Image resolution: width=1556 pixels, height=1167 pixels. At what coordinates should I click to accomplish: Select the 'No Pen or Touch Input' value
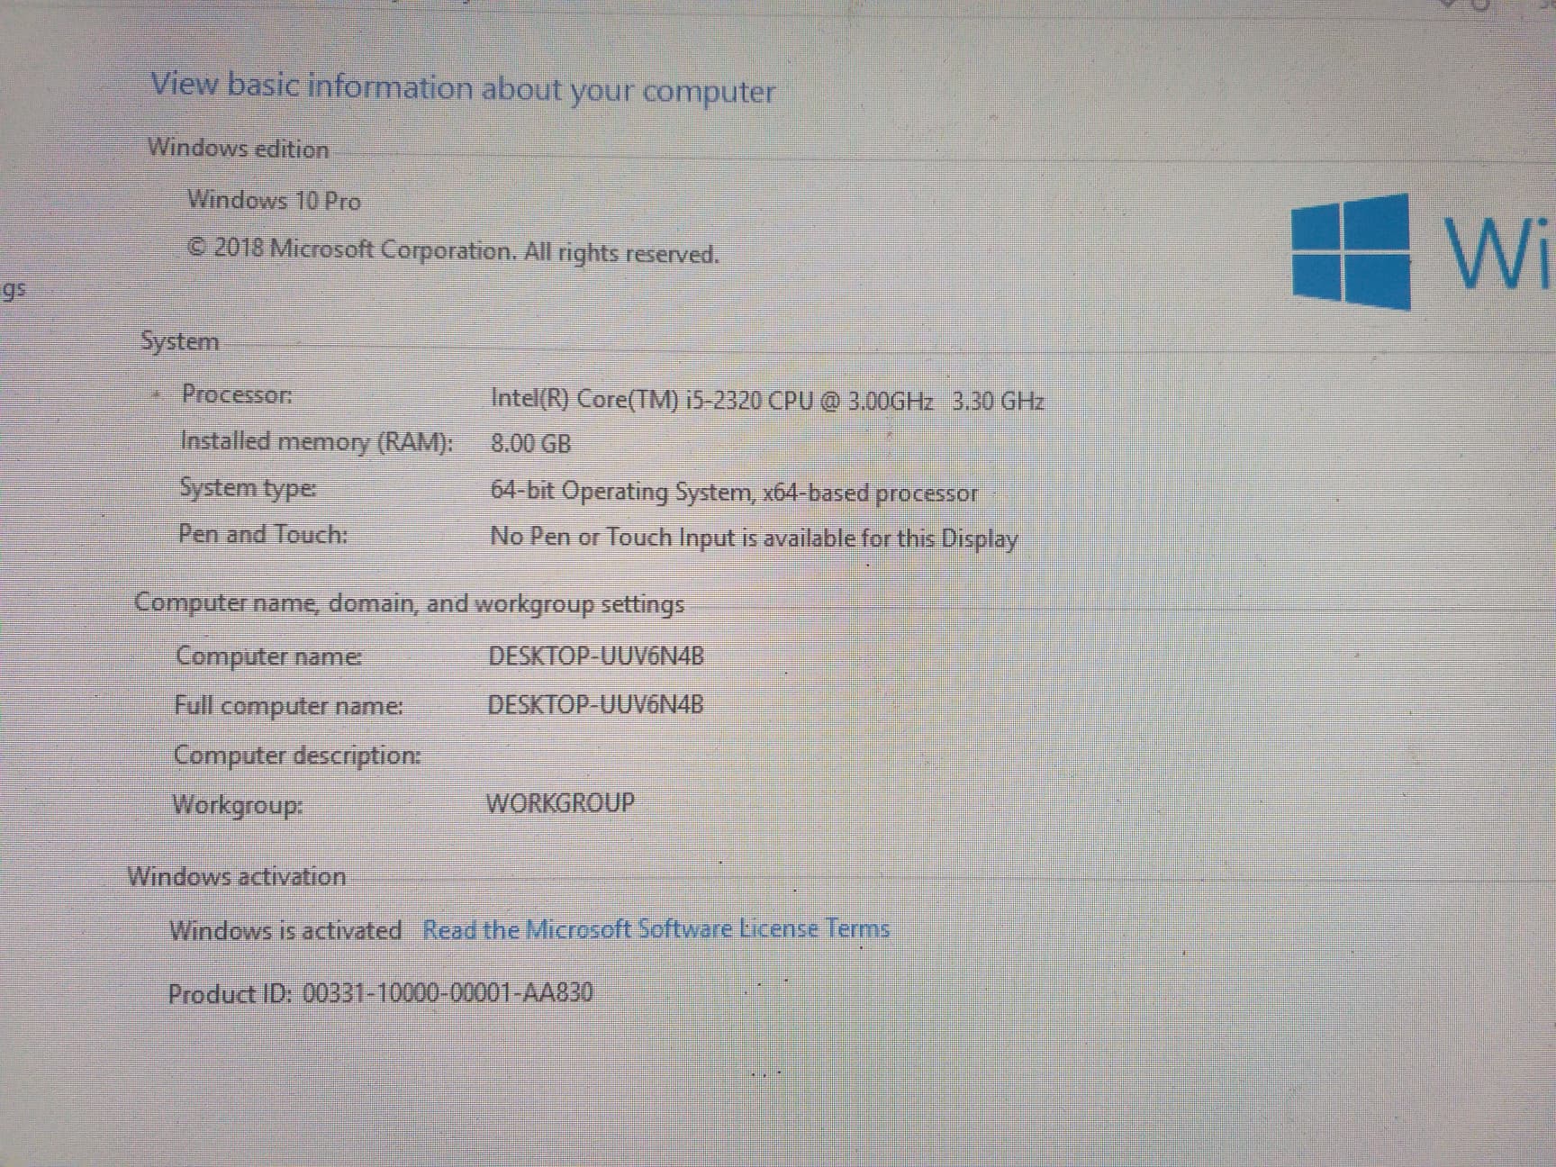(x=754, y=538)
